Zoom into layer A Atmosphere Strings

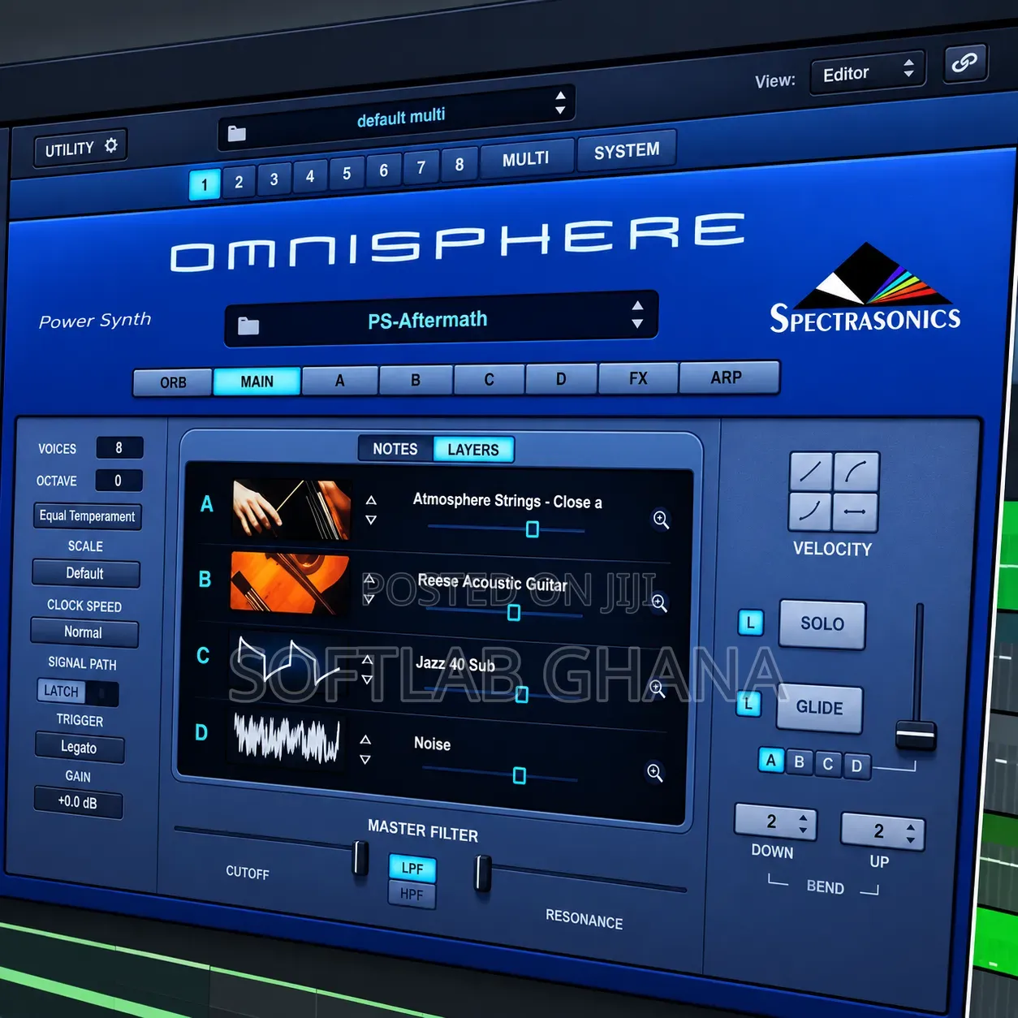(x=662, y=520)
